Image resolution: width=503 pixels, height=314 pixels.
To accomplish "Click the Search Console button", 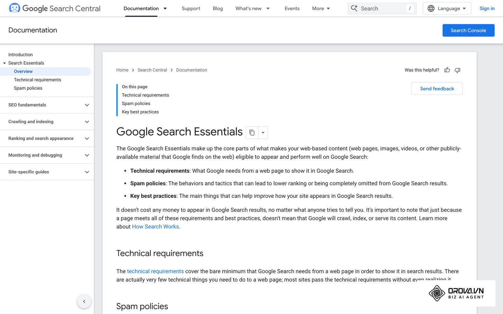I will click(468, 30).
